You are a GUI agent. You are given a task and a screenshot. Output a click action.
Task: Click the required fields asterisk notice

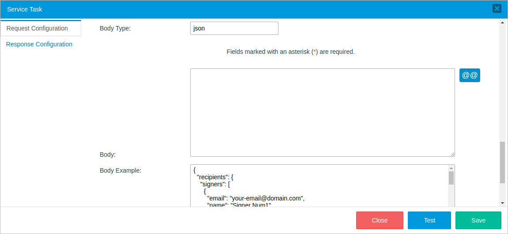click(290, 52)
